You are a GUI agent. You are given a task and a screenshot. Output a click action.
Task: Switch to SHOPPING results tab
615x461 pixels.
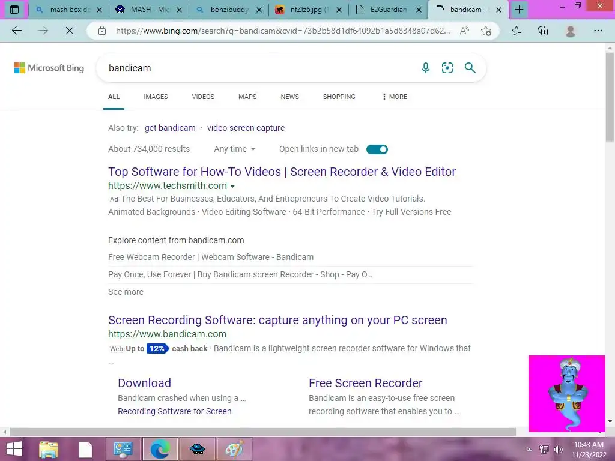pos(339,97)
